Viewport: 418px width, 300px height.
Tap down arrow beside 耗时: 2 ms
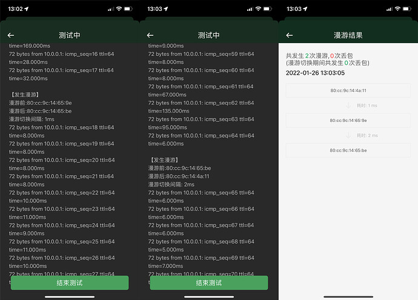(348, 136)
